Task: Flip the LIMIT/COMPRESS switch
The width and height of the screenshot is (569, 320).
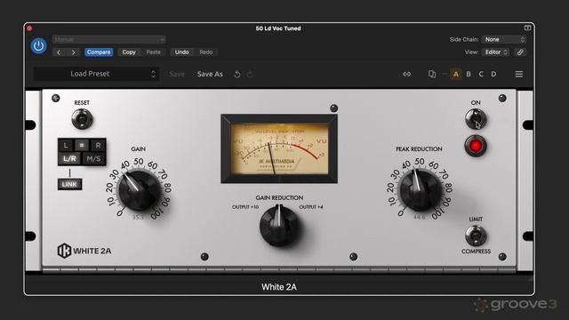Action: click(476, 235)
